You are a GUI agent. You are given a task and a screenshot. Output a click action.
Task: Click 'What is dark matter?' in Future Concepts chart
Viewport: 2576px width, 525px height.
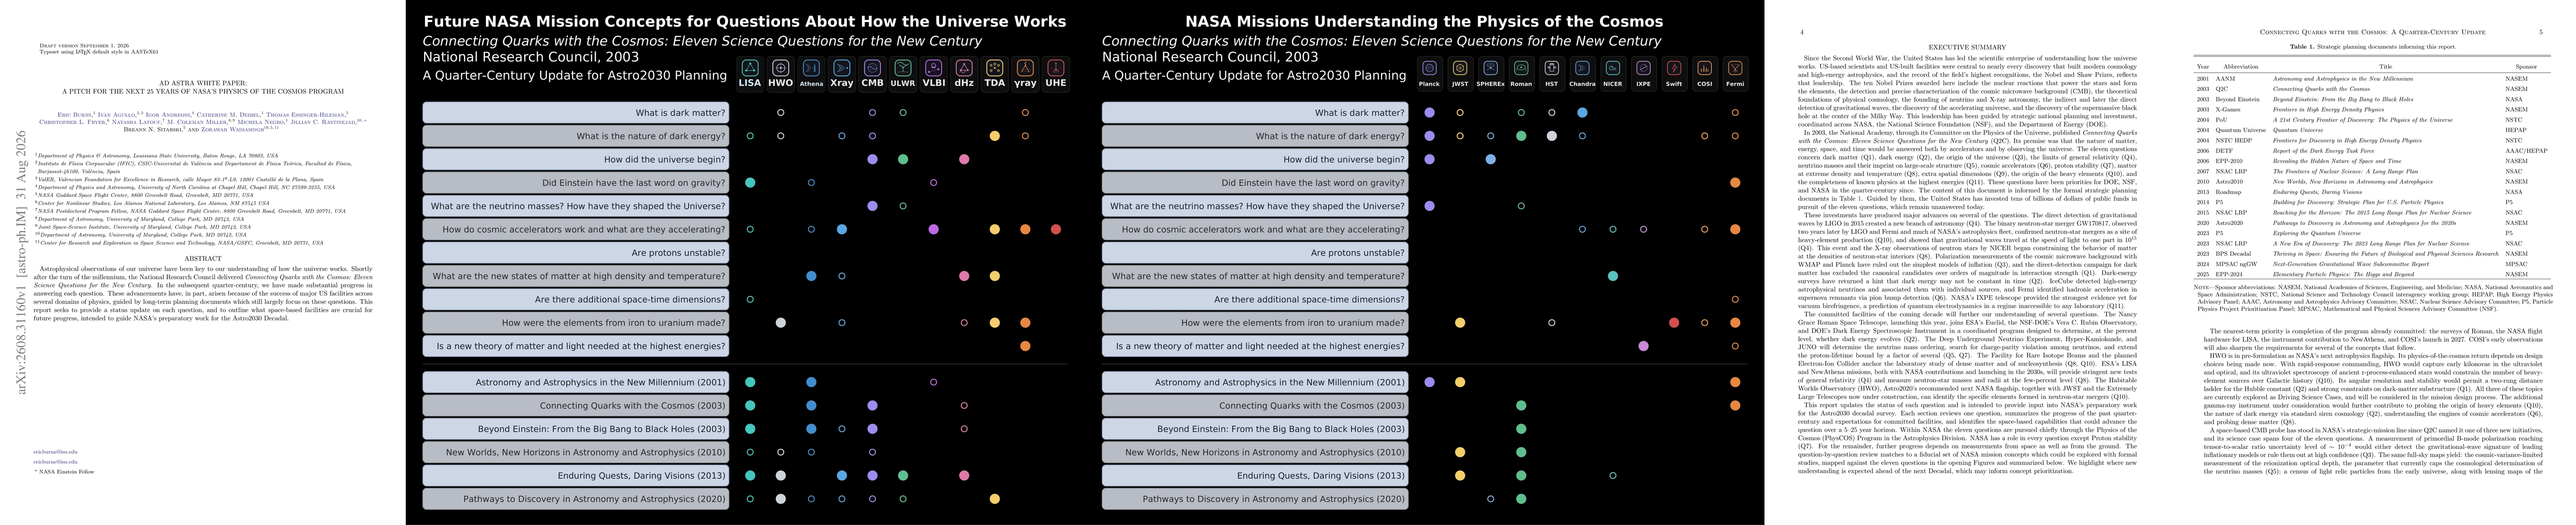coord(576,113)
